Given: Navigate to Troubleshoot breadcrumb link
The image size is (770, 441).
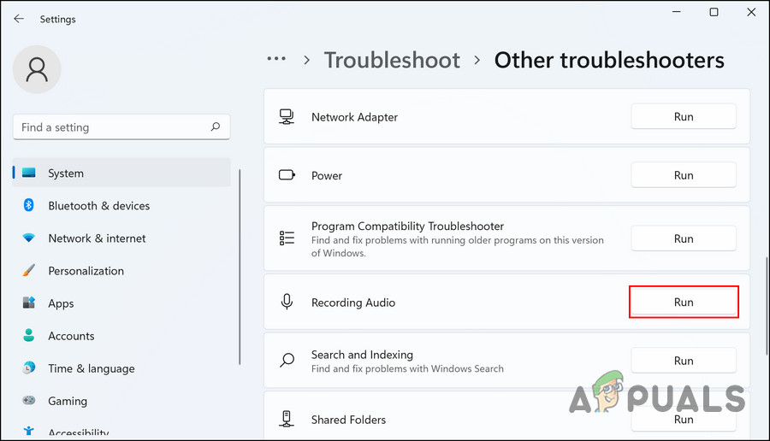Looking at the screenshot, I should coord(392,60).
